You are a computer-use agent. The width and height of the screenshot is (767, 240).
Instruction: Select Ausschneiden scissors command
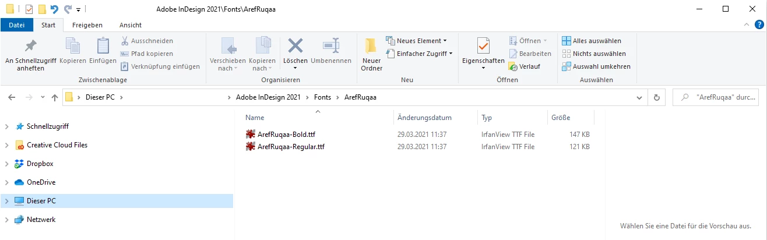pos(147,41)
